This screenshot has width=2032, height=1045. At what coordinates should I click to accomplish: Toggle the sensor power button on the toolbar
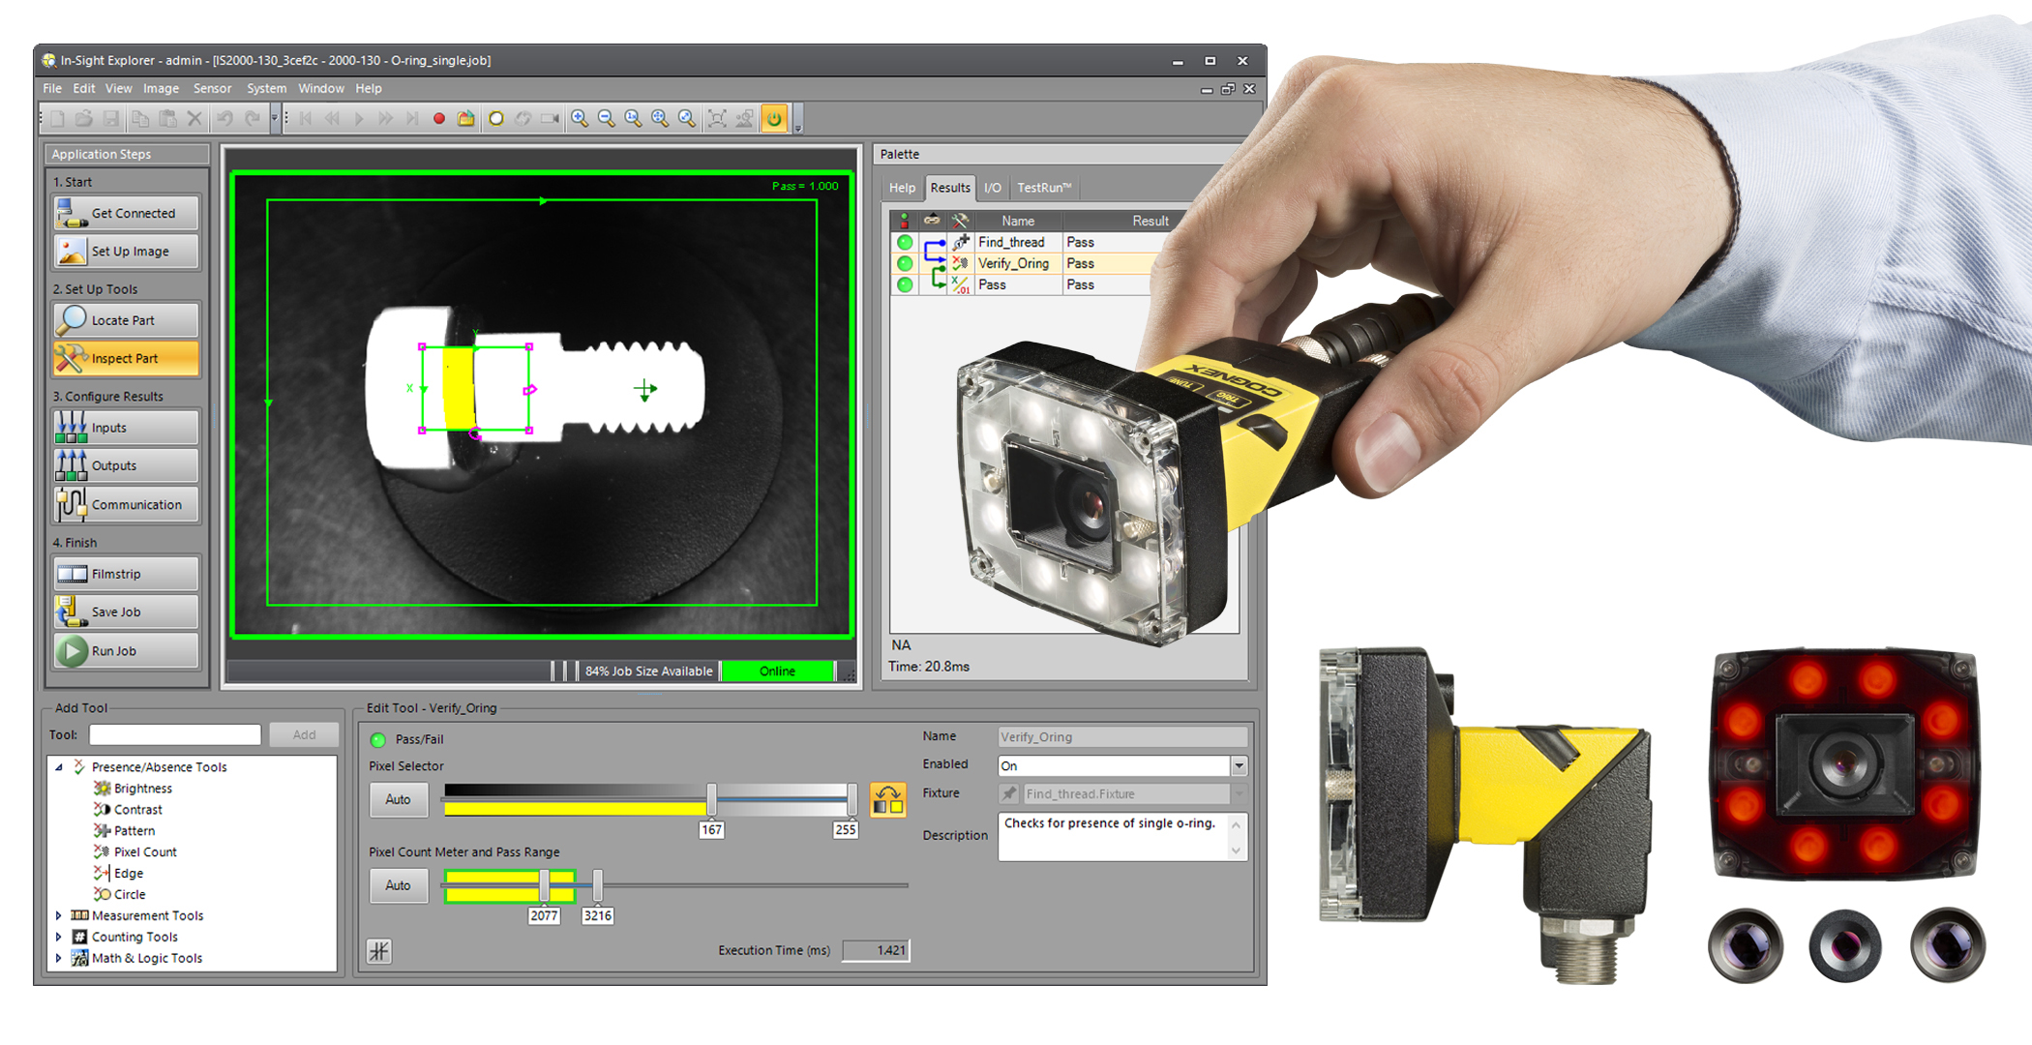point(772,118)
